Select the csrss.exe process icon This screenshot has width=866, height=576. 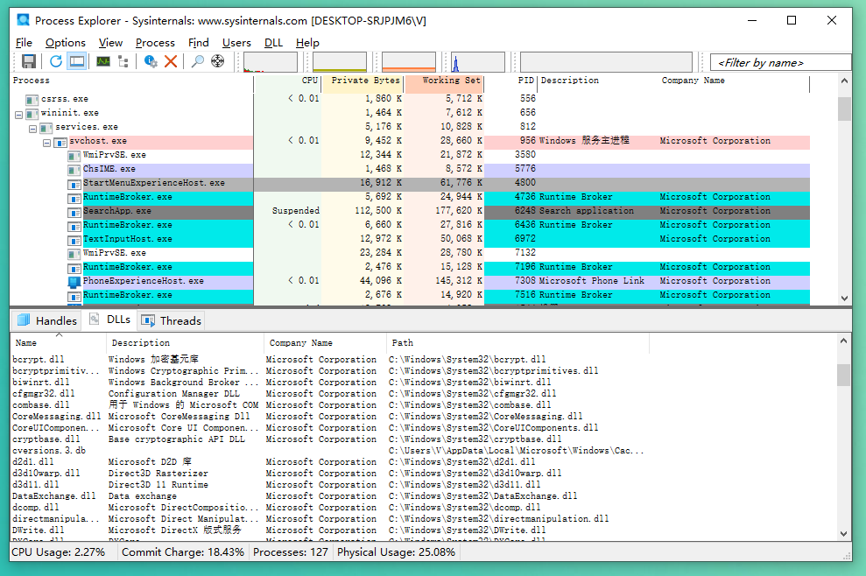pos(32,100)
